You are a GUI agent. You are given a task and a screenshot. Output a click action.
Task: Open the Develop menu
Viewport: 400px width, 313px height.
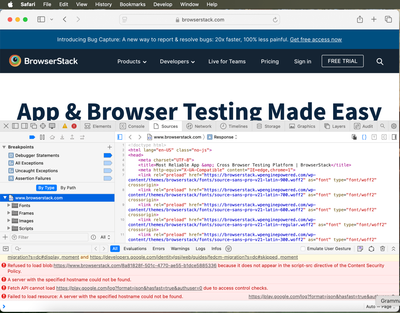[x=163, y=4]
